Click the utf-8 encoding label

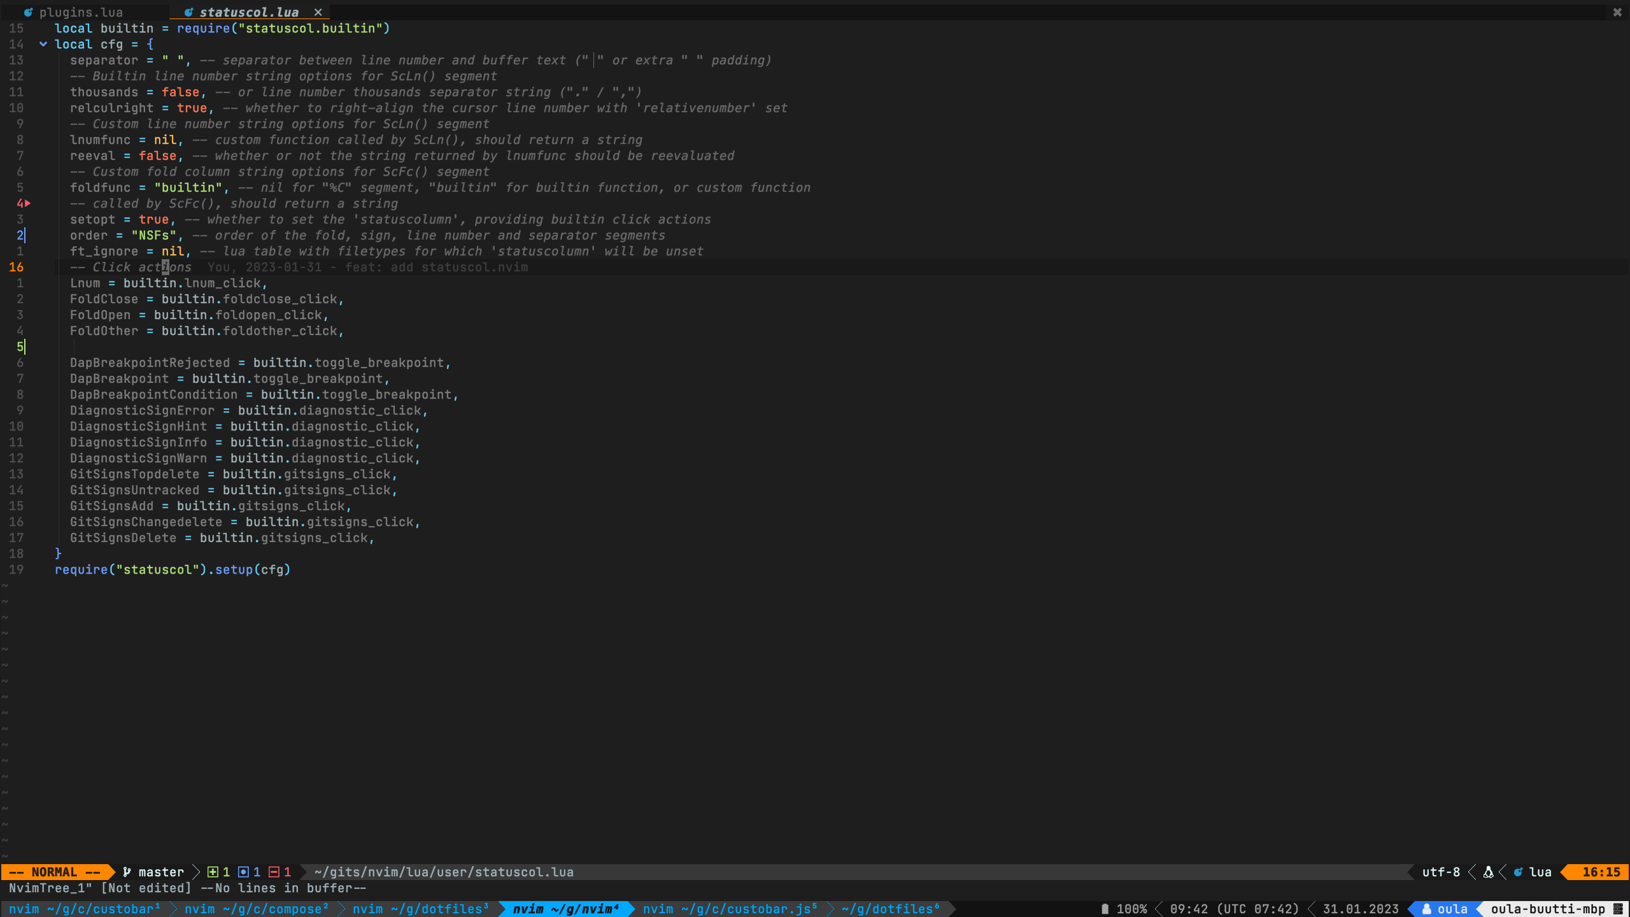click(1442, 872)
